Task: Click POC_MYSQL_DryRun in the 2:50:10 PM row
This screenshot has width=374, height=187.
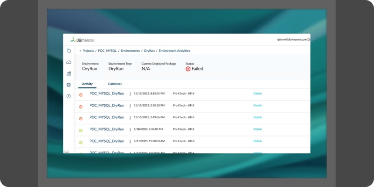Action: coord(107,106)
